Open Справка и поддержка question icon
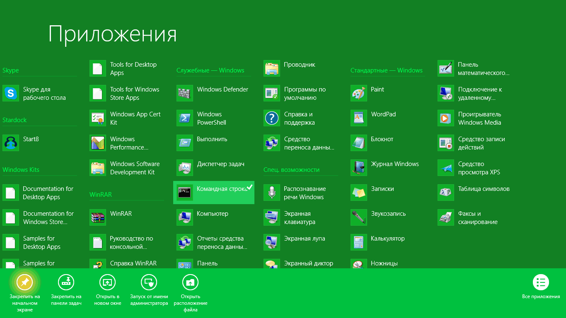The height and width of the screenshot is (318, 566). click(272, 118)
